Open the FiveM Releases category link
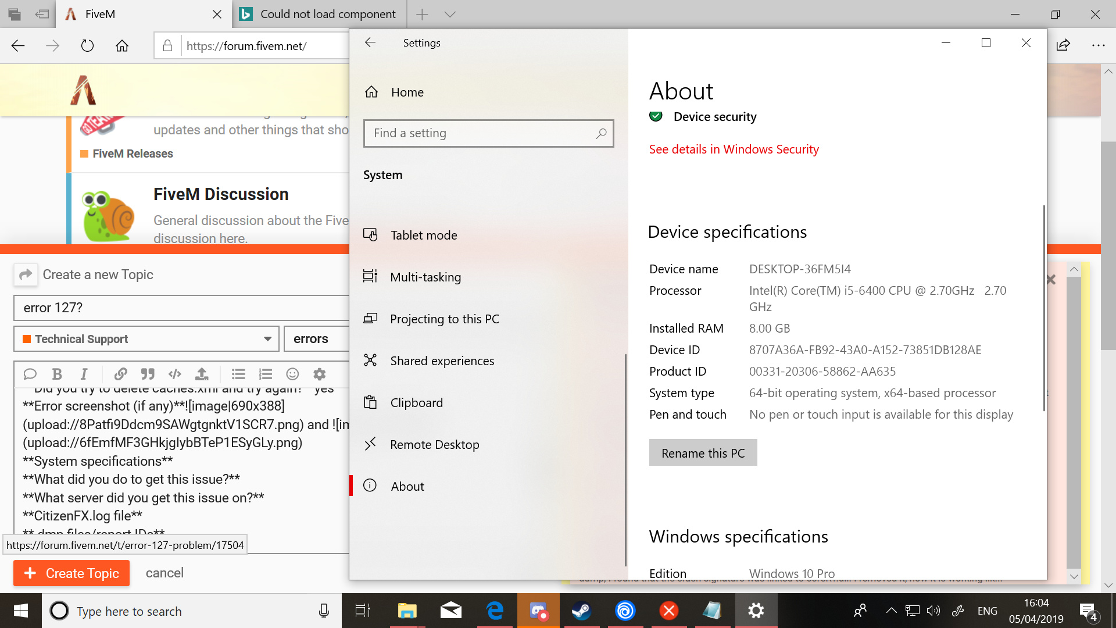The image size is (1116, 628). tap(133, 154)
